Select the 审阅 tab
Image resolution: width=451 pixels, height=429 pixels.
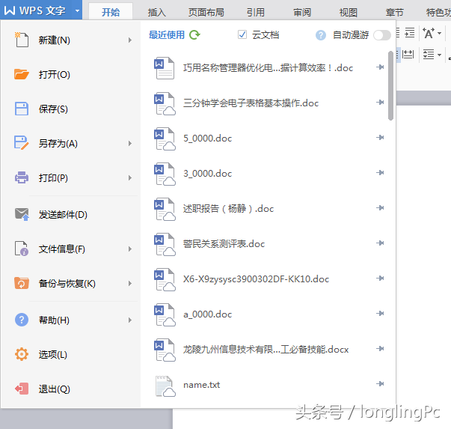302,12
